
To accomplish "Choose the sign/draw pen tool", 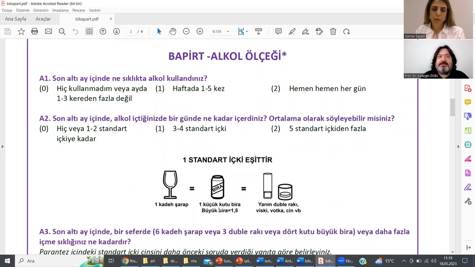I will point(305,32).
